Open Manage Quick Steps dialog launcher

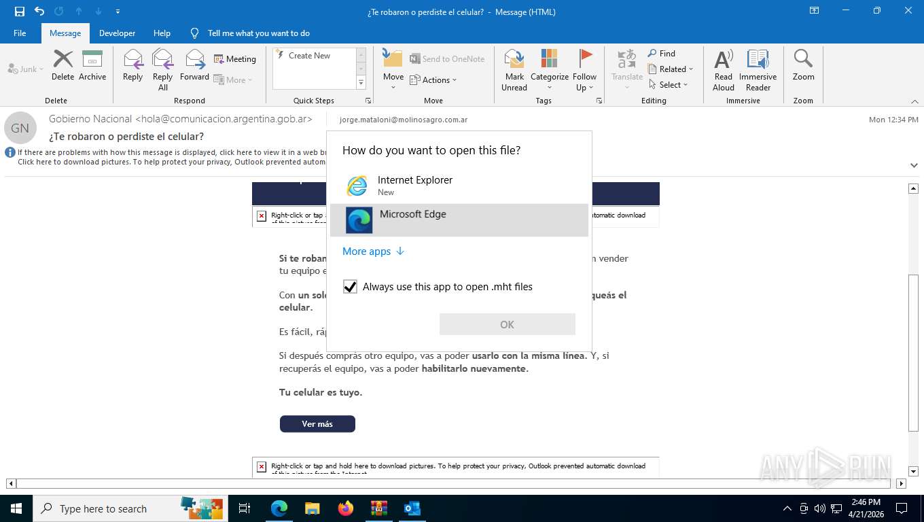(368, 101)
